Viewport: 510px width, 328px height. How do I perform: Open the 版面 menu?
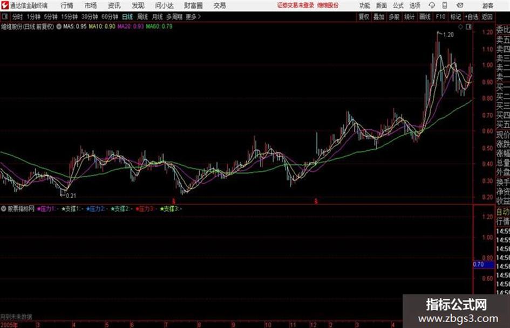(381, 5)
